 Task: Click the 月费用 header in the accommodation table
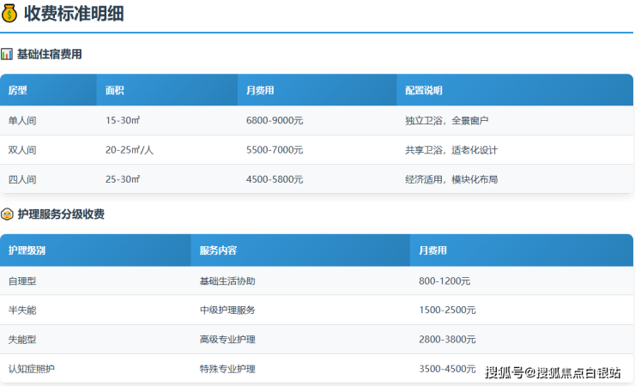click(260, 90)
